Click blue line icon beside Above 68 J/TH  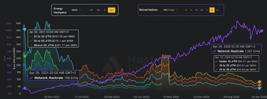31,45
